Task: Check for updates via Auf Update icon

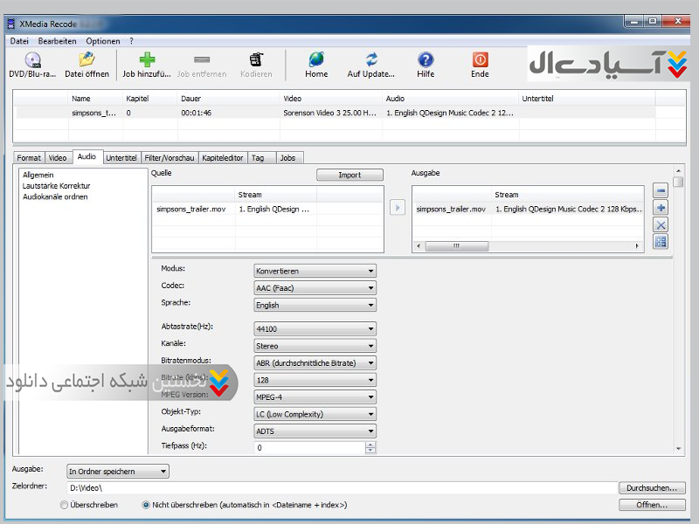Action: [x=371, y=60]
